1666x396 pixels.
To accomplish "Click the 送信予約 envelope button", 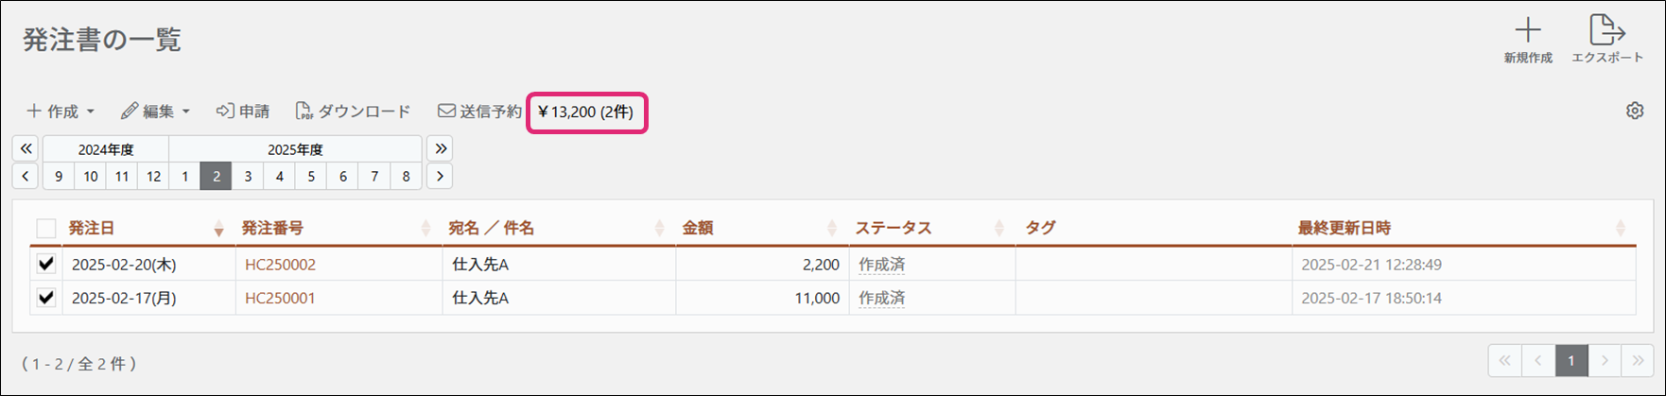I will pos(479,112).
